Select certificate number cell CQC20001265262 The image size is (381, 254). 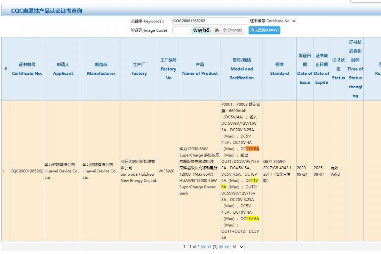[x=27, y=171]
